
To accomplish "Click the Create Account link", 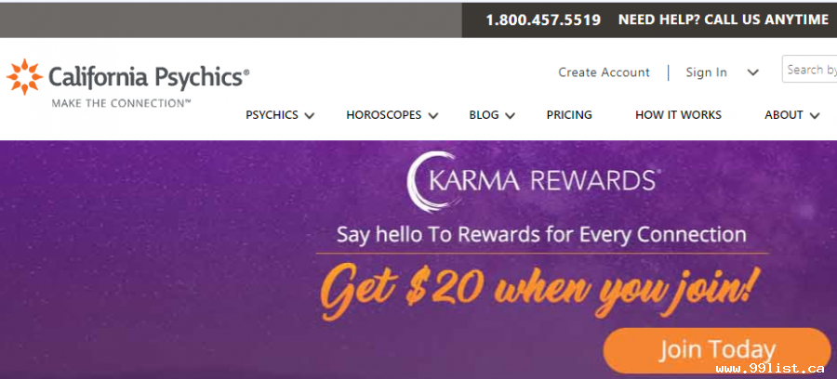I will click(x=604, y=72).
